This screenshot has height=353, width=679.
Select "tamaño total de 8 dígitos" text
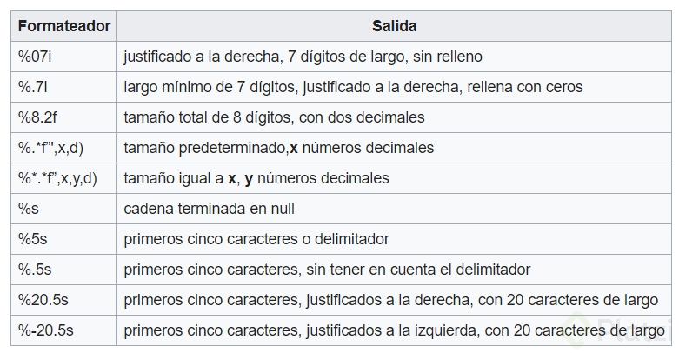coord(207,117)
